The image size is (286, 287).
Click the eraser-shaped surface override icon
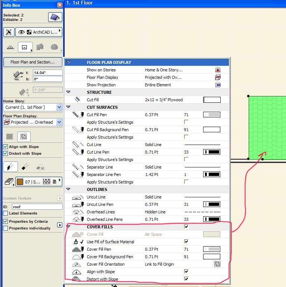coord(9,182)
